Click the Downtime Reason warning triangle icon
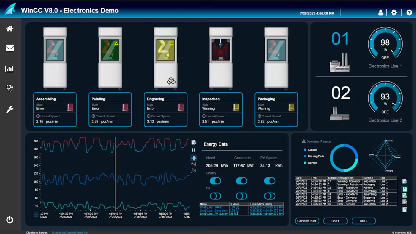 304,141
